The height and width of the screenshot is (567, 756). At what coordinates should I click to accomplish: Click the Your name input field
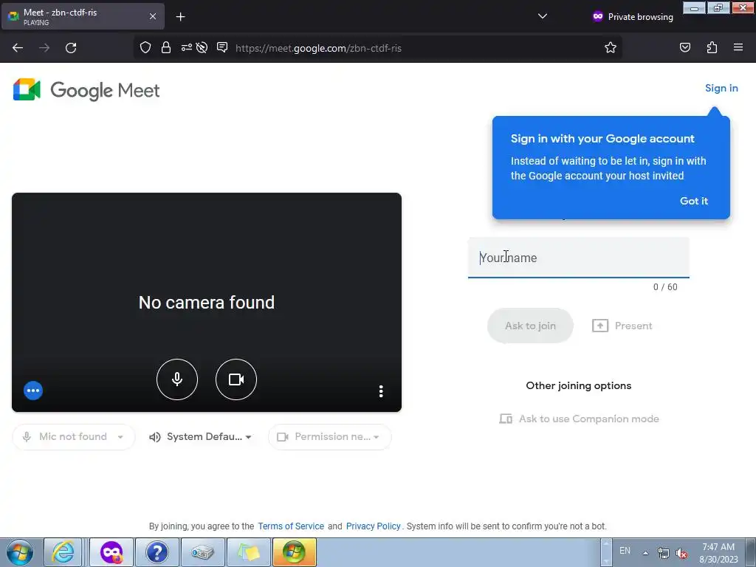(579, 258)
